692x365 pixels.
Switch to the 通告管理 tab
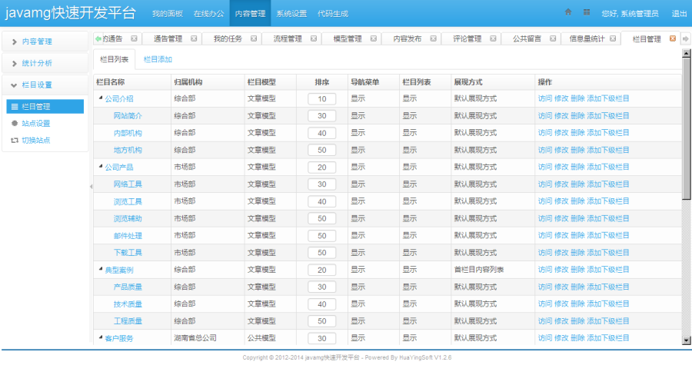tap(168, 38)
